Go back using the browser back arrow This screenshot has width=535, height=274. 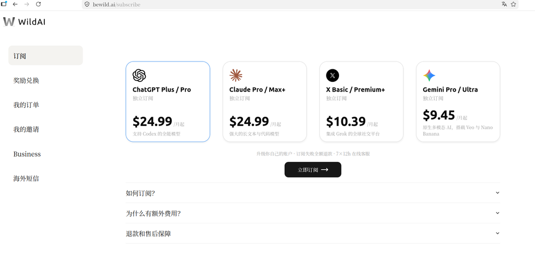15,4
